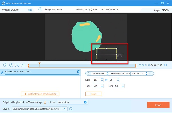172x113 pixels.
Task: Decrease the end time with down arrow
Action: [x=146, y=74]
